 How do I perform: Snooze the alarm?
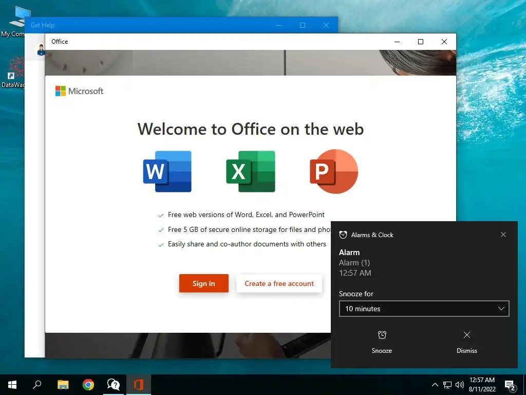[382, 342]
